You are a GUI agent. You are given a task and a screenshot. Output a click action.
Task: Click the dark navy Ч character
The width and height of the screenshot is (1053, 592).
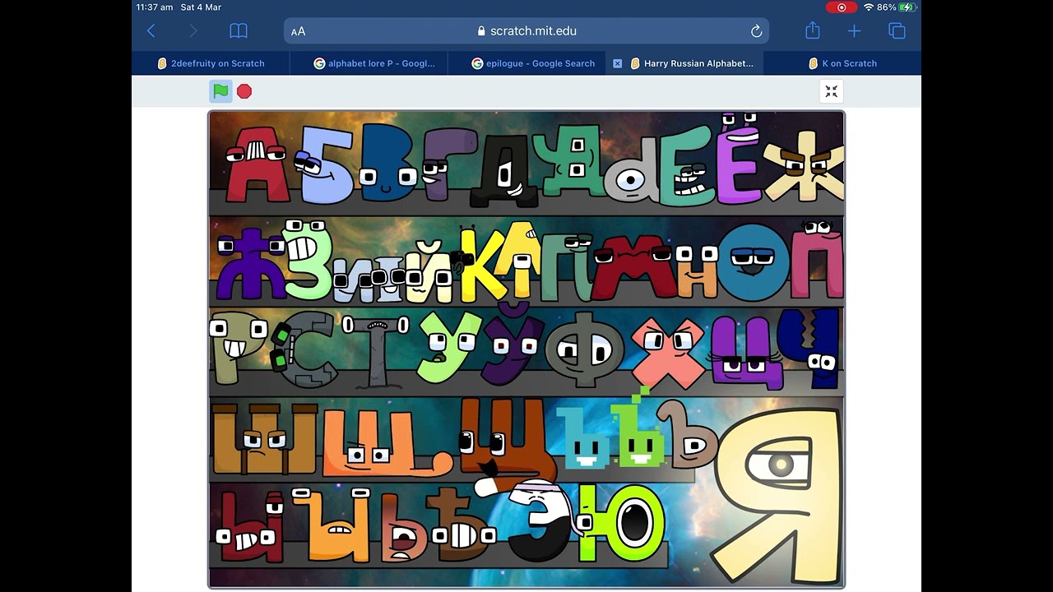pos(811,349)
